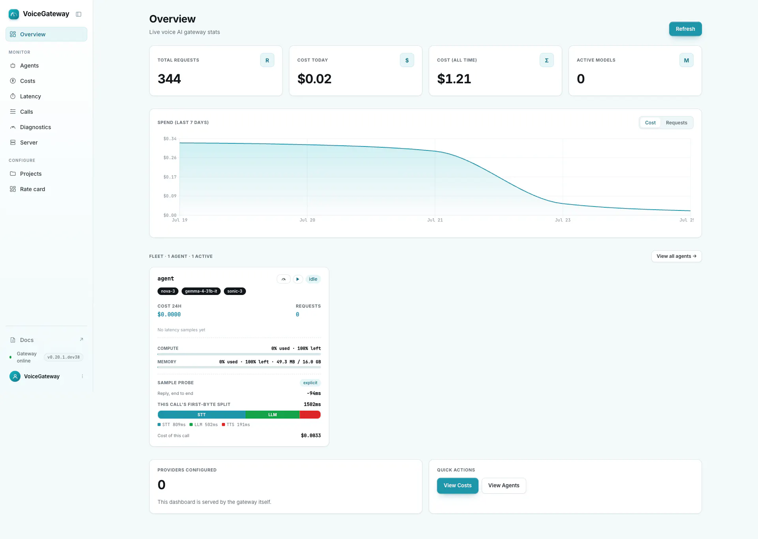Click the TTS 191ms legend entry
This screenshot has height=539, width=758.
pos(236,425)
